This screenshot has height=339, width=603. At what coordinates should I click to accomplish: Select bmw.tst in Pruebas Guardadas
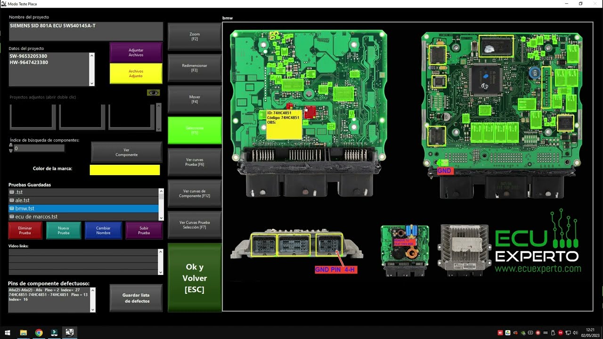click(x=83, y=209)
